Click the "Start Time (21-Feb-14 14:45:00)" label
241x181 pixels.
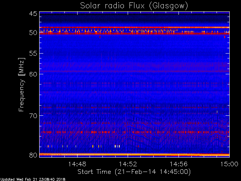coord(134,172)
